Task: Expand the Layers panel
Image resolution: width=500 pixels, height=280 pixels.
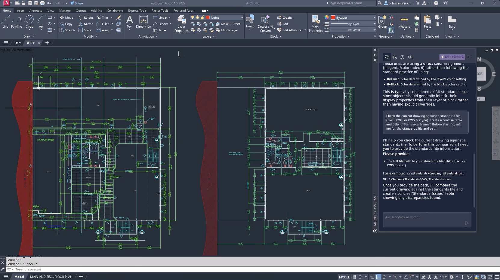Action: 208,36
